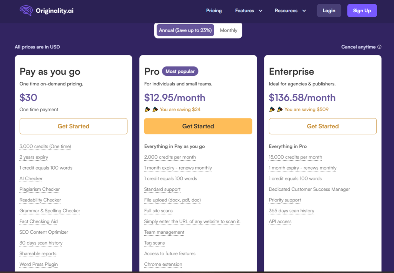Click the orange Get Started for Pro plan
The height and width of the screenshot is (273, 394).
tap(198, 126)
